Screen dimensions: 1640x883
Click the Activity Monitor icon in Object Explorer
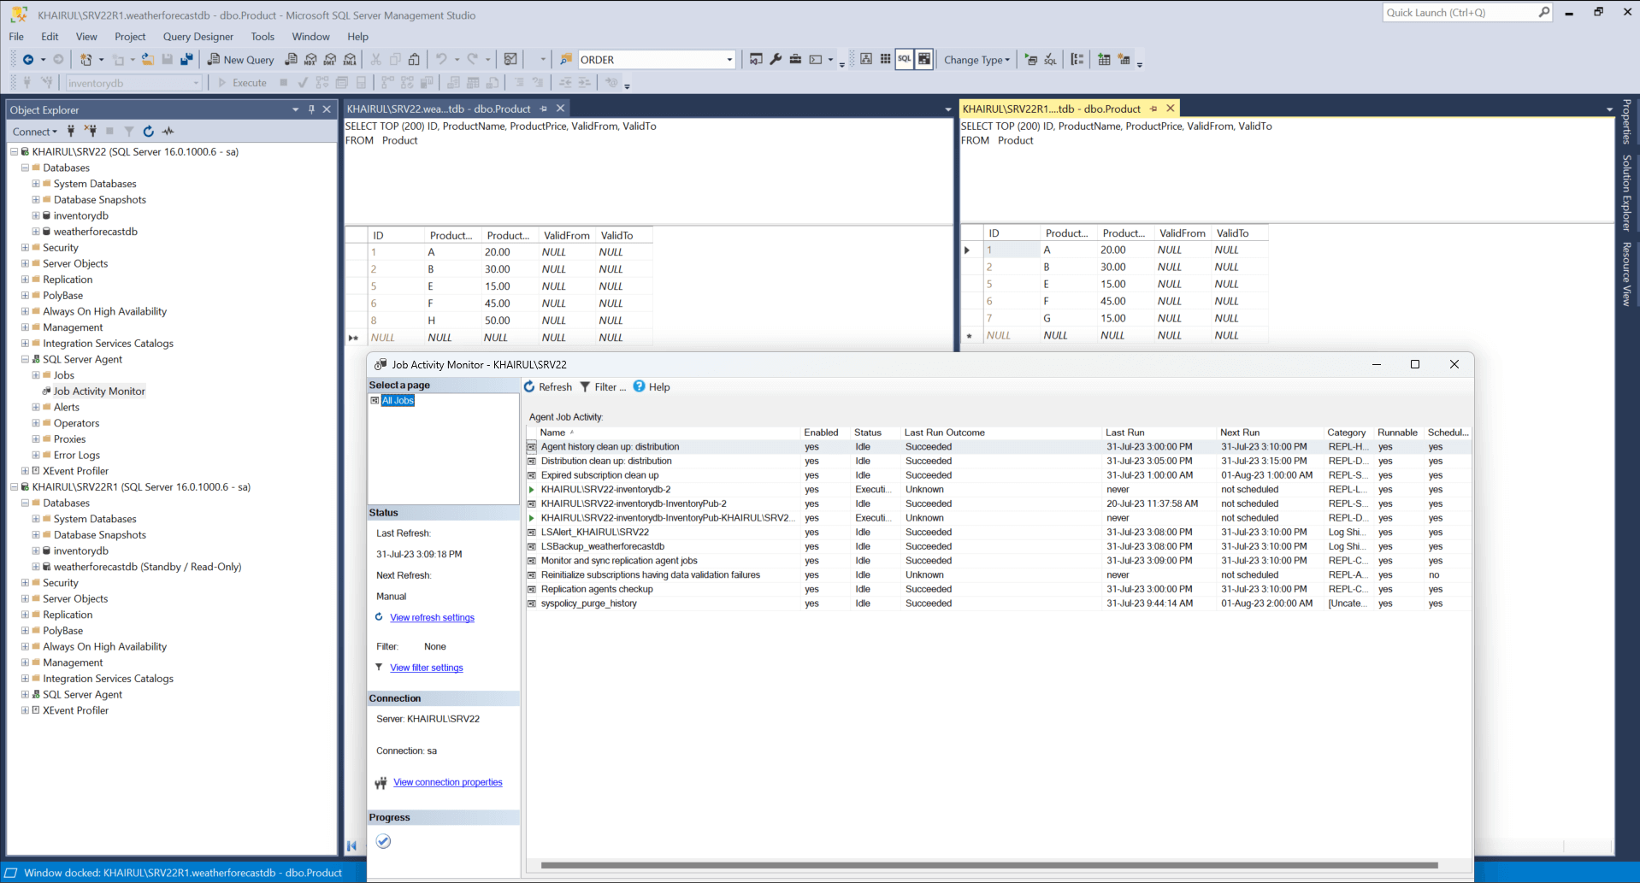(x=168, y=132)
